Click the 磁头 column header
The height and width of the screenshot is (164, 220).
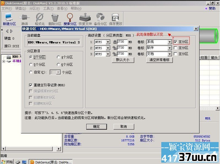click(214, 58)
